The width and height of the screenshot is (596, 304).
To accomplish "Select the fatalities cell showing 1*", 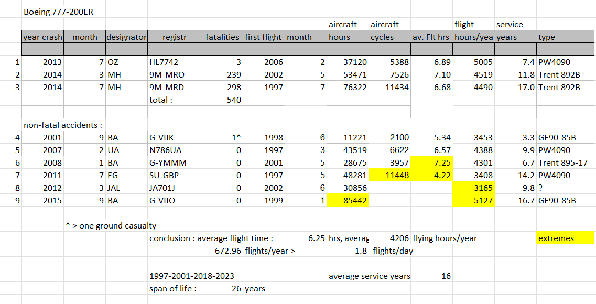I will (222, 137).
